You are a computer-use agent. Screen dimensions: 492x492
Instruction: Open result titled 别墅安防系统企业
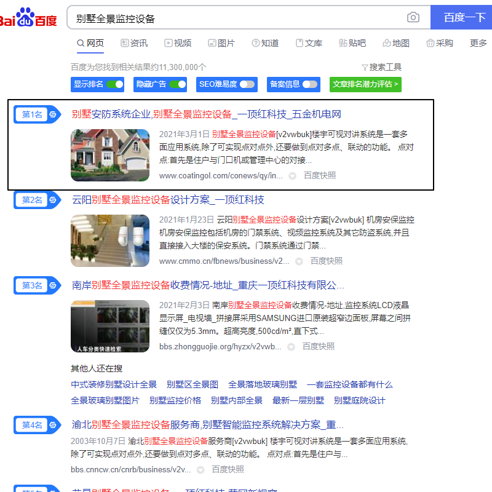[x=207, y=114]
